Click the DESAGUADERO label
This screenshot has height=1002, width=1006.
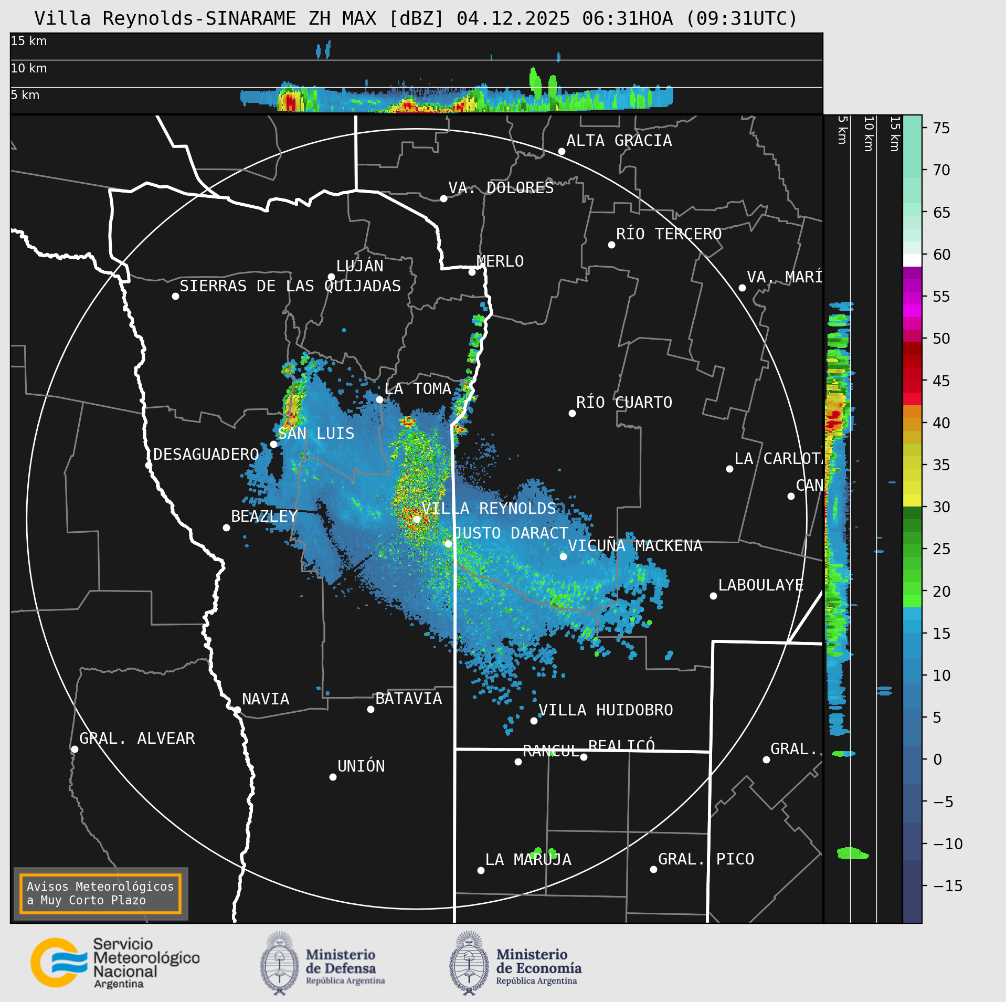(206, 454)
